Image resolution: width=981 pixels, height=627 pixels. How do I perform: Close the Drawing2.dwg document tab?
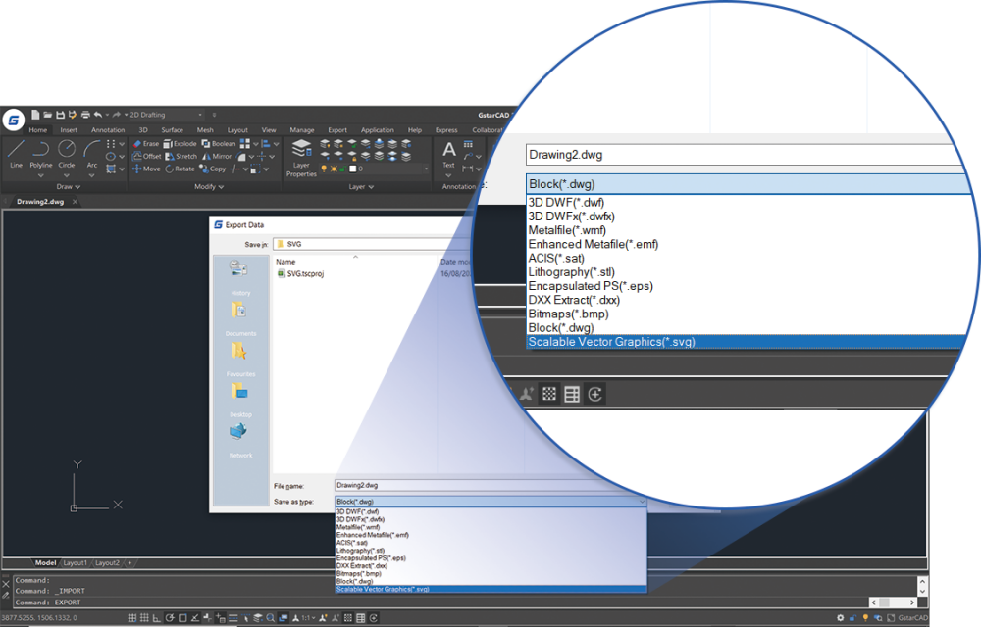pos(76,202)
